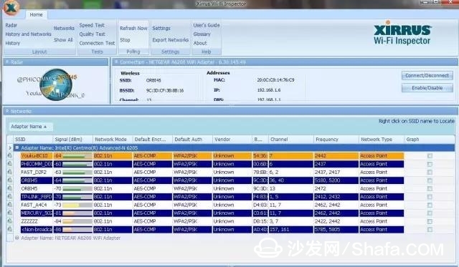The height and width of the screenshot is (267, 459).
Task: Select the Show All layout
Action: pyautogui.click(x=63, y=40)
